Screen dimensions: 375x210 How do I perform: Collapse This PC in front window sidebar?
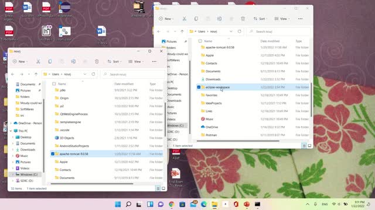[x=11, y=131]
